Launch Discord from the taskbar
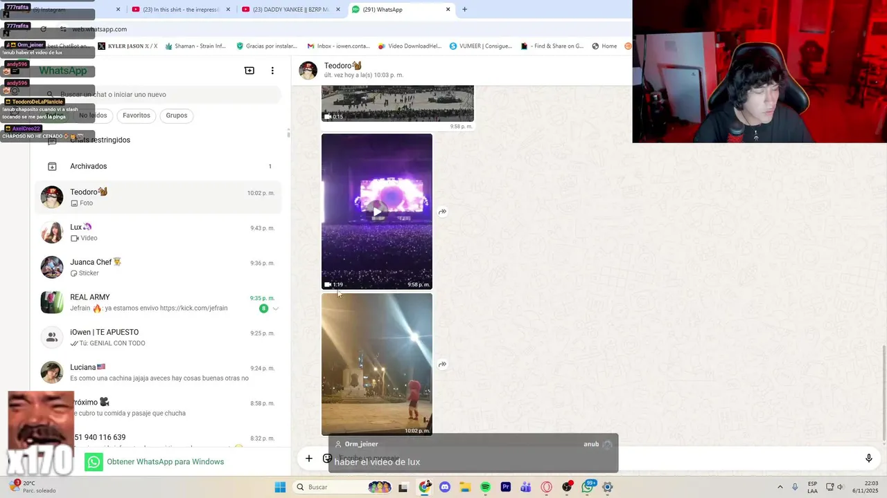This screenshot has height=498, width=887. pyautogui.click(x=445, y=487)
